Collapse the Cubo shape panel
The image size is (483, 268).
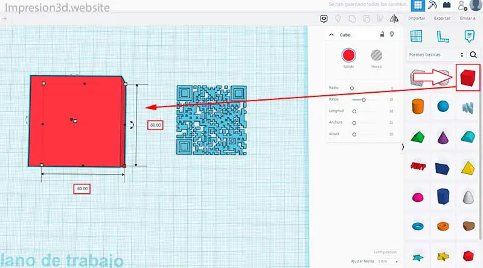click(x=331, y=35)
